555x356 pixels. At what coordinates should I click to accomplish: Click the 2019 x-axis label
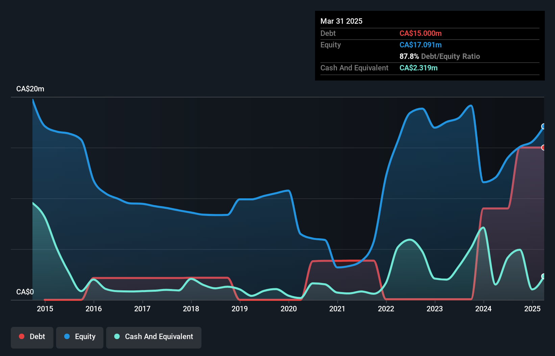(x=240, y=309)
